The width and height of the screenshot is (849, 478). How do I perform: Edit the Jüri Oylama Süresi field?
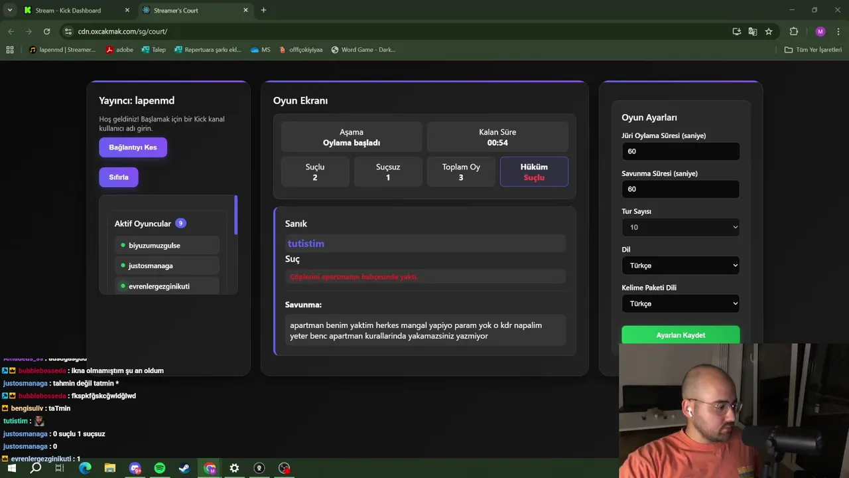(681, 151)
